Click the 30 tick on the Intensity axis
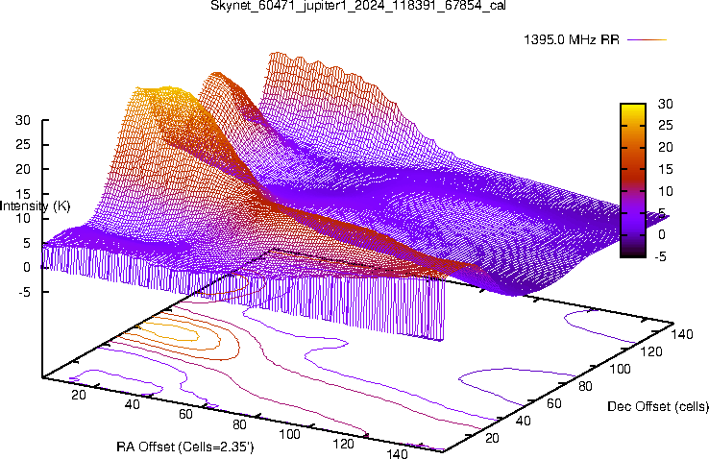The height and width of the screenshot is (459, 709). (23, 120)
